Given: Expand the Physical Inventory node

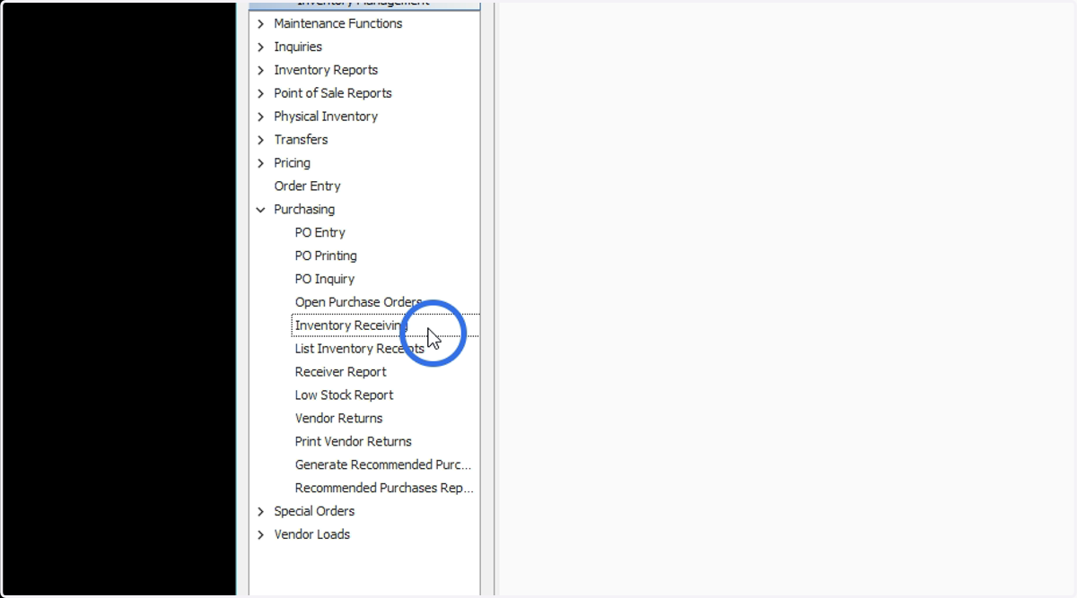Looking at the screenshot, I should click(261, 117).
